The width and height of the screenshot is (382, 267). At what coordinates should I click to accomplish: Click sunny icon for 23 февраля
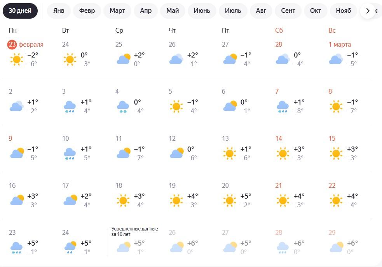click(16, 59)
